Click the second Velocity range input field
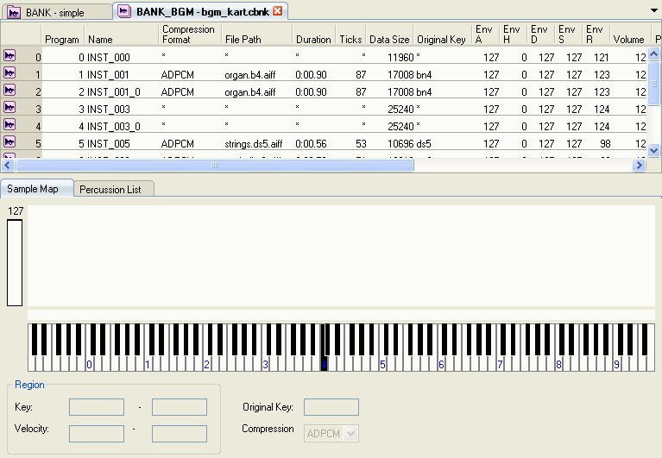The image size is (662, 458). [179, 433]
